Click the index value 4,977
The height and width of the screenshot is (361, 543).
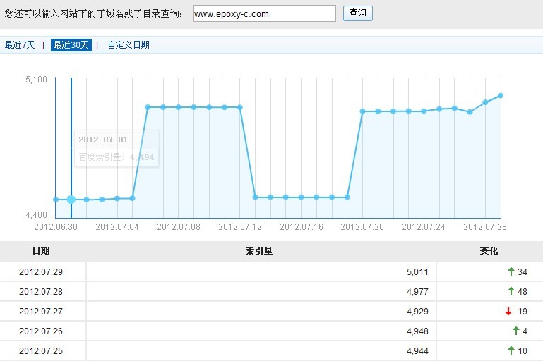pyautogui.click(x=417, y=291)
